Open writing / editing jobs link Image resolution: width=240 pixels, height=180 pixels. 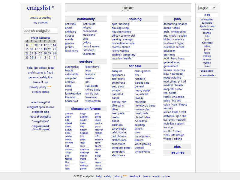click(172, 139)
